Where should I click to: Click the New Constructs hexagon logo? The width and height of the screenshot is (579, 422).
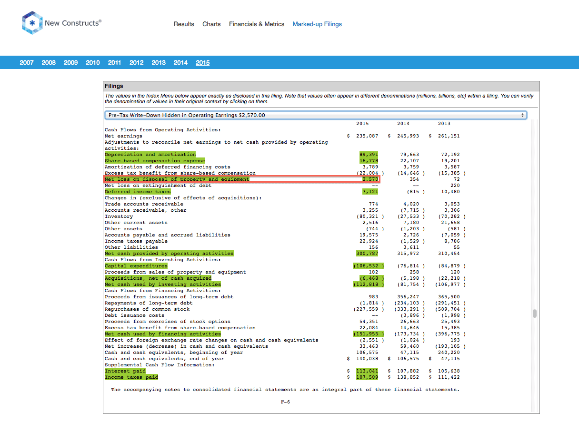pos(31,23)
